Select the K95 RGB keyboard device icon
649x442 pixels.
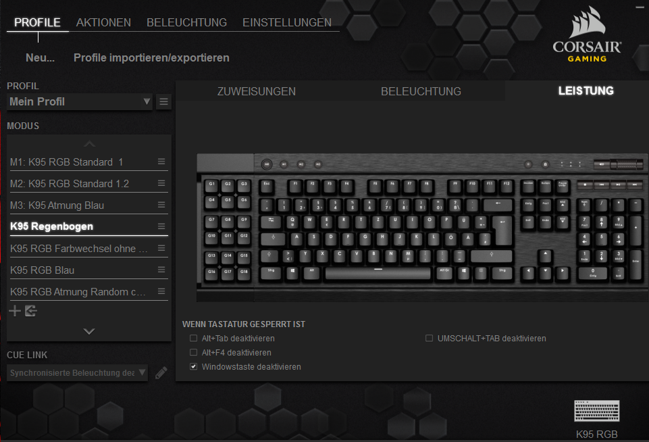tap(596, 410)
